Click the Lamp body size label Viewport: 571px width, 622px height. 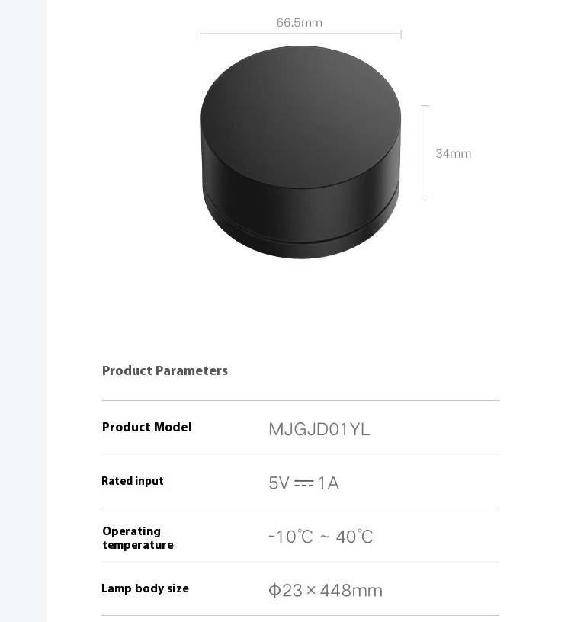click(146, 588)
